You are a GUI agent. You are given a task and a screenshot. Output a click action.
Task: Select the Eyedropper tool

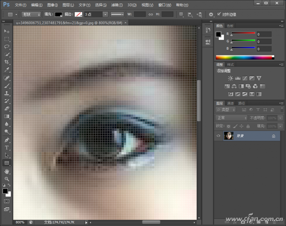[7, 70]
